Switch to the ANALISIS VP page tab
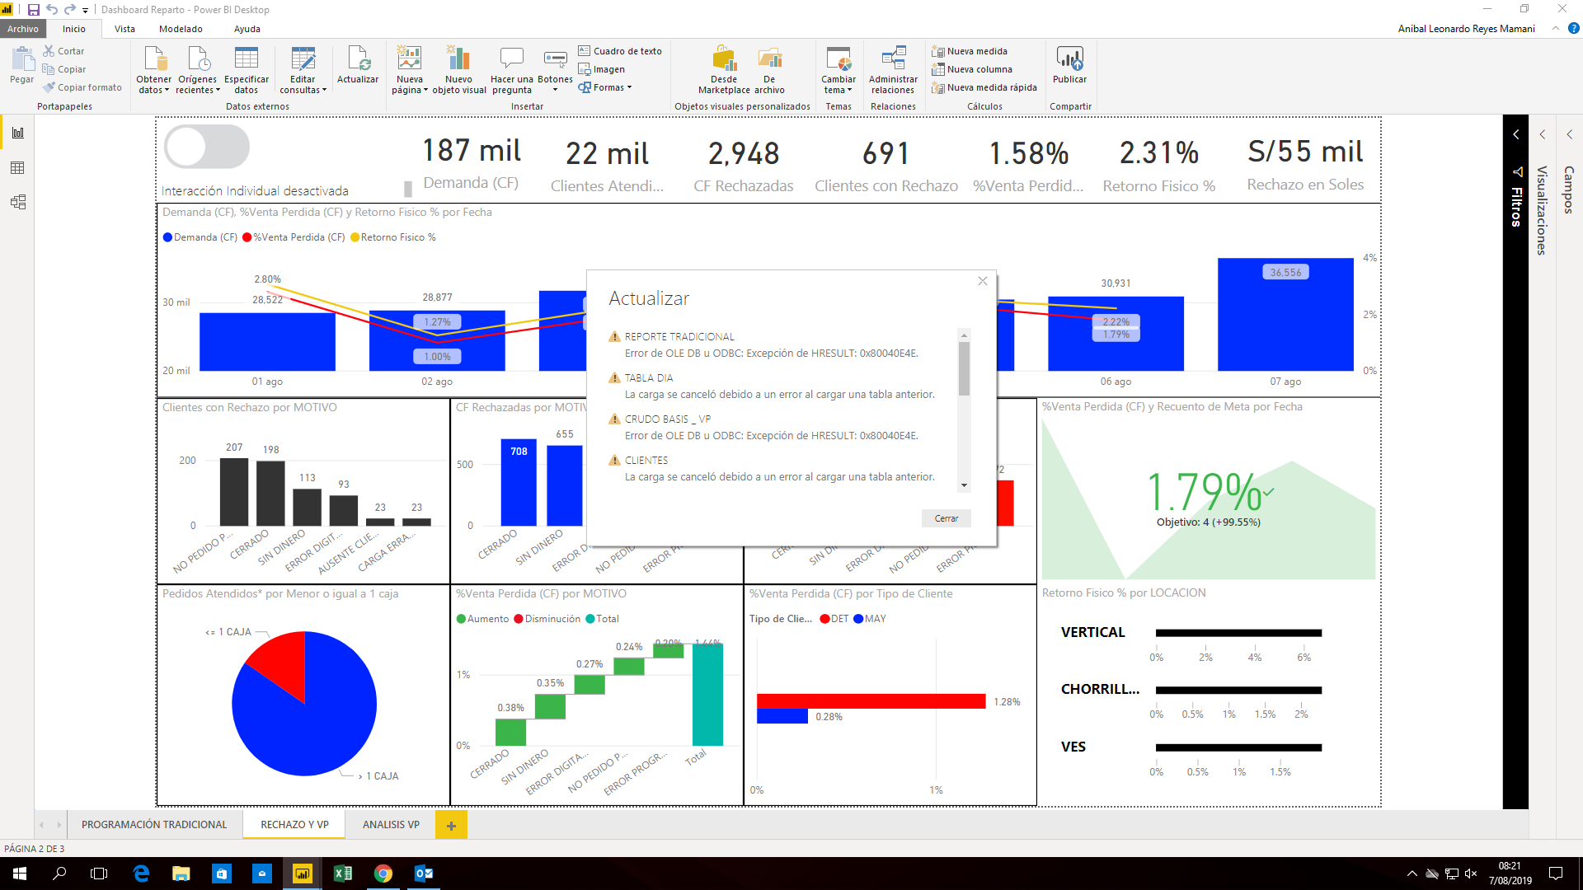The image size is (1583, 890). 391,825
